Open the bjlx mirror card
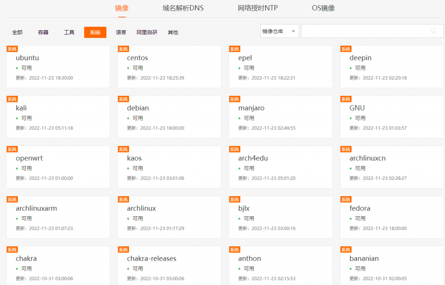 (281, 217)
